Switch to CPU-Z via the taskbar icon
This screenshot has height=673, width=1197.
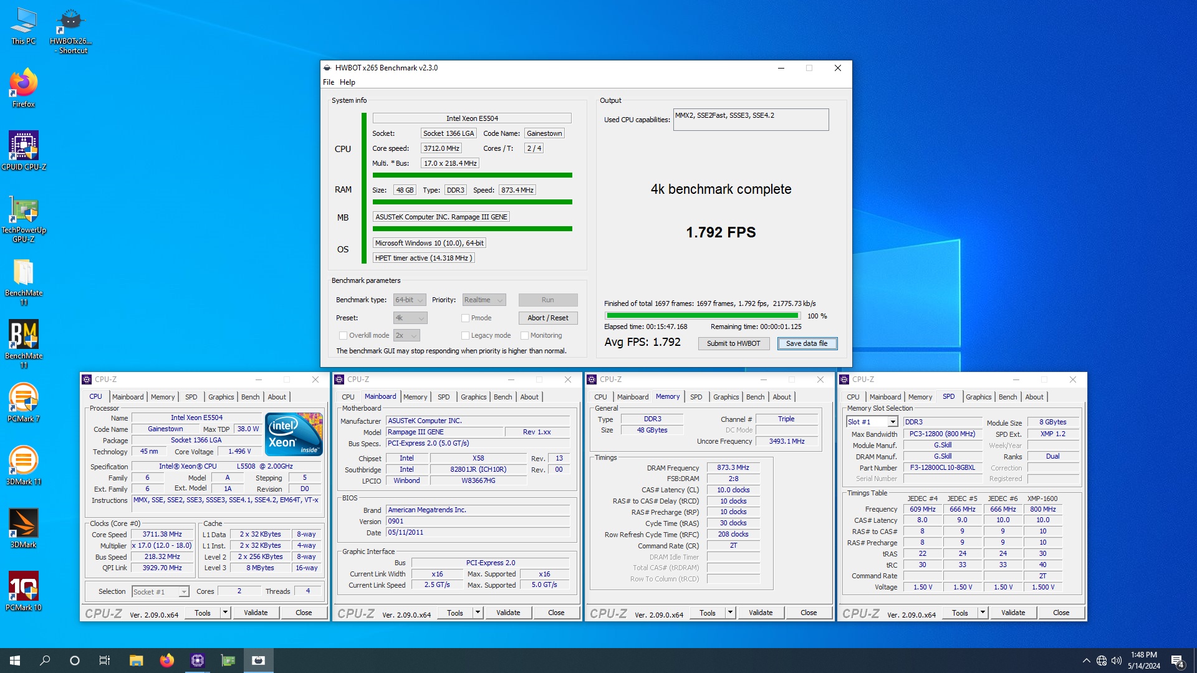click(197, 661)
